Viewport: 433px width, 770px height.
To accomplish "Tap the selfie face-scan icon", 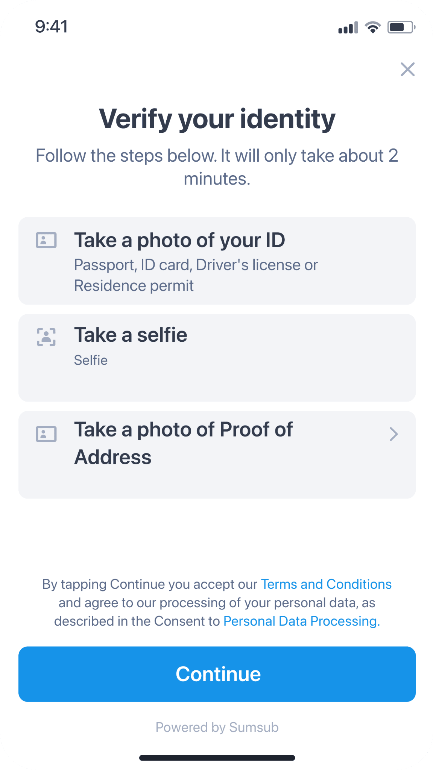I will point(46,336).
